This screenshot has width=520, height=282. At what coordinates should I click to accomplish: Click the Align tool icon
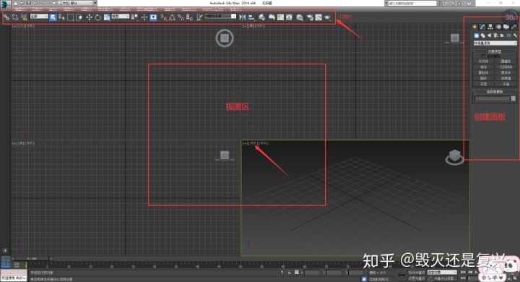pyautogui.click(x=251, y=17)
